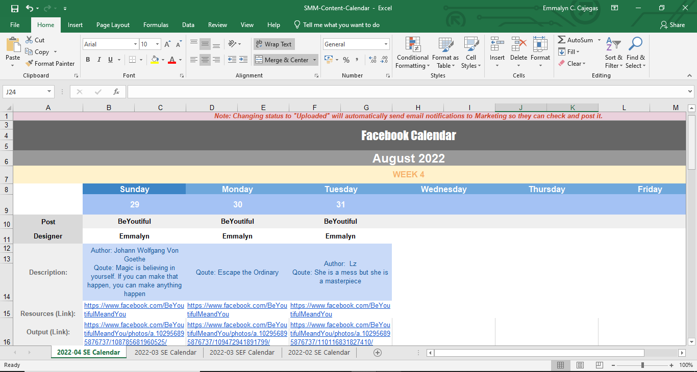Adjust the zoom slider handle
This screenshot has width=697, height=372.
click(x=642, y=365)
